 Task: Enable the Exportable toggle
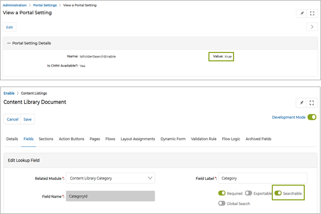coord(249,194)
